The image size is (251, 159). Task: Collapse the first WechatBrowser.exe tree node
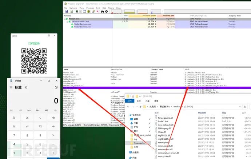tap(67, 21)
